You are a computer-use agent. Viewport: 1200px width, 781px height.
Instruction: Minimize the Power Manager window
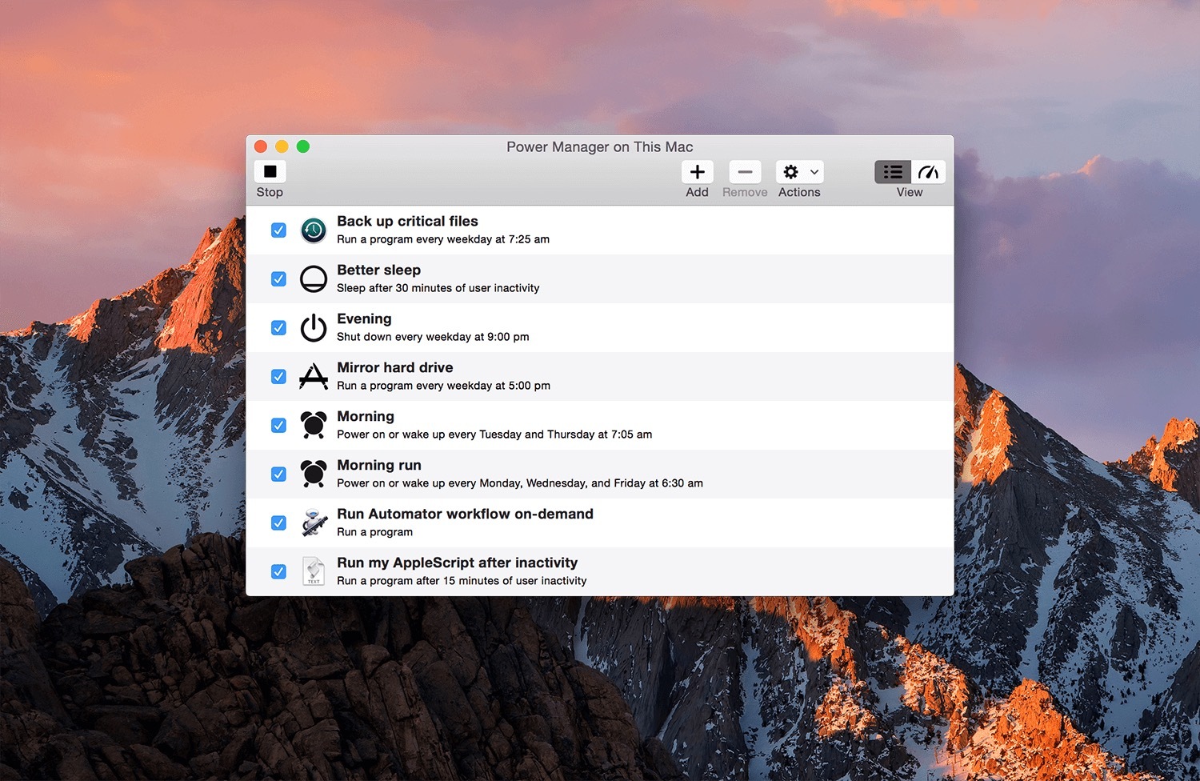click(x=282, y=146)
